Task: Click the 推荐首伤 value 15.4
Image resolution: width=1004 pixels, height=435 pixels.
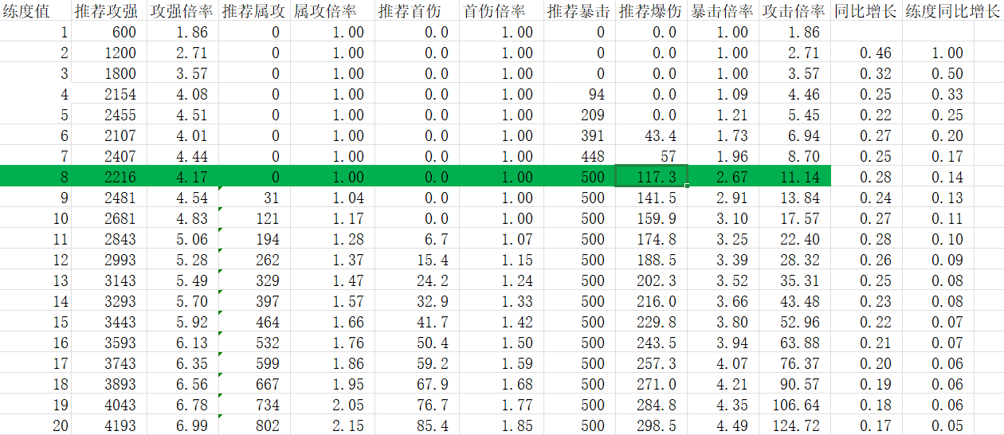Action: tap(417, 260)
